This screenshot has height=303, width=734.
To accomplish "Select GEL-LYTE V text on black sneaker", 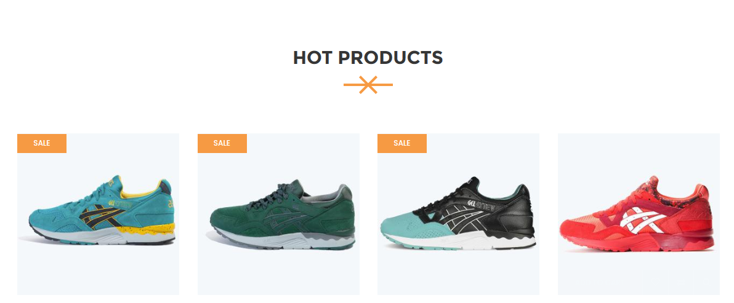I will click(485, 205).
